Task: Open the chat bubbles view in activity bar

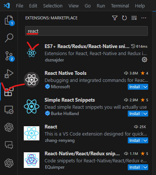Action: [x=9, y=145]
